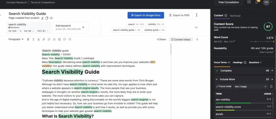This screenshot has width=276, height=119.
Task: Switch to the Technical tab
Action: (x=235, y=16)
